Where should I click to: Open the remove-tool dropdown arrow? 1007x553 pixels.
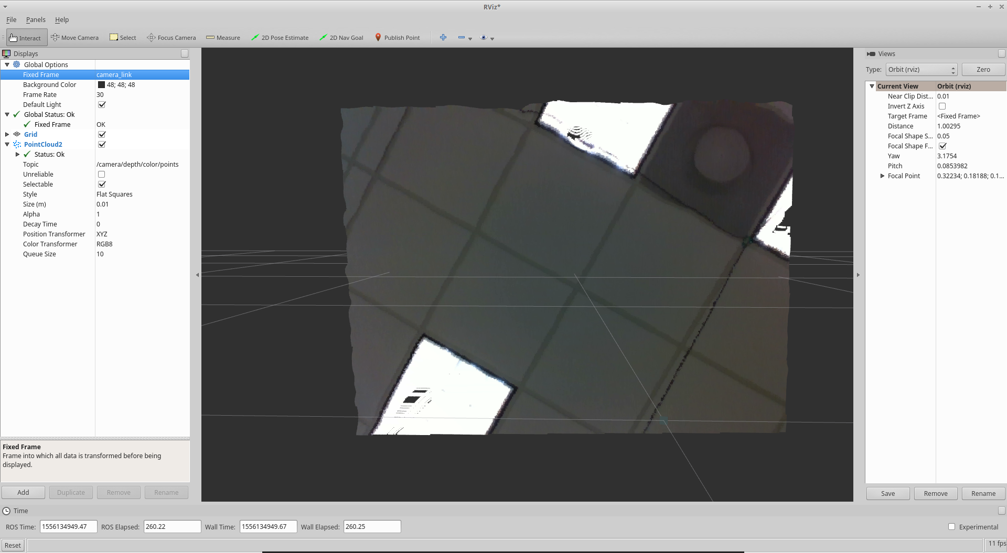(470, 38)
